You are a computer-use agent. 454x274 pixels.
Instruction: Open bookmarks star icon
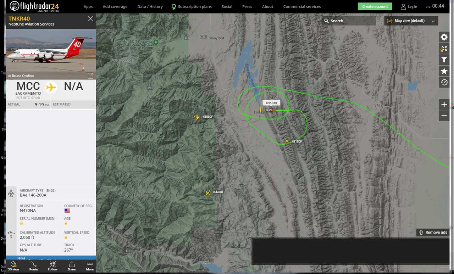[x=444, y=71]
